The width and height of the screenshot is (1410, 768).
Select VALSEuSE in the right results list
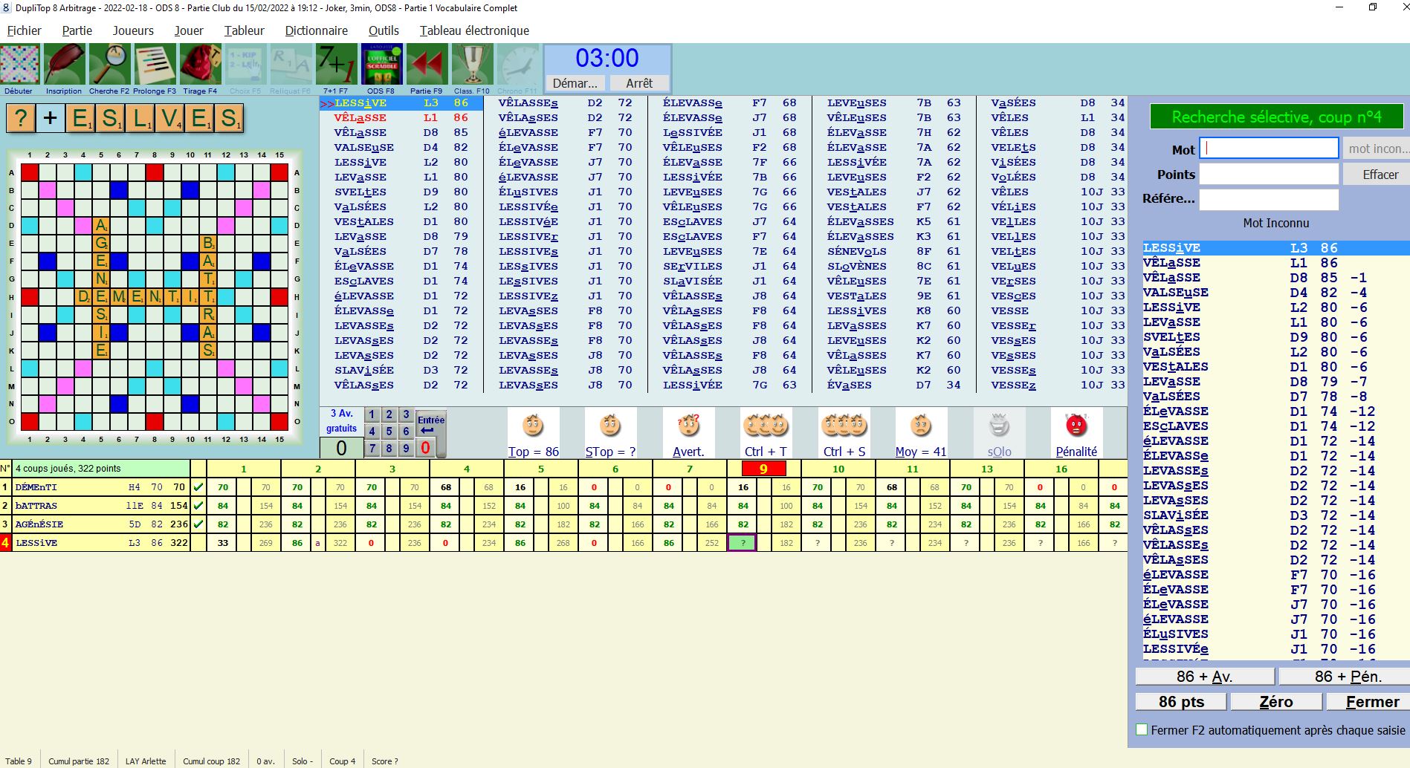point(1175,293)
